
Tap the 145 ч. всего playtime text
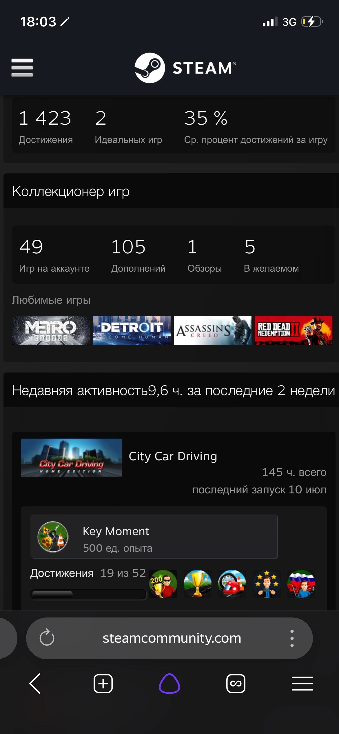pos(294,472)
